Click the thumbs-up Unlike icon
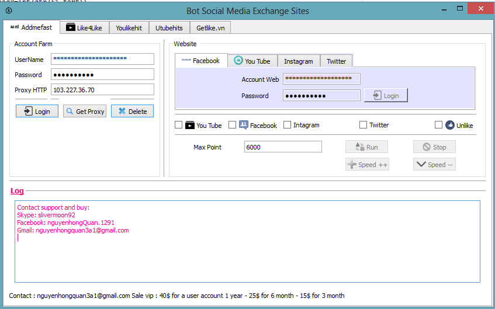Screen dimensions: 495x309 (x=450, y=125)
